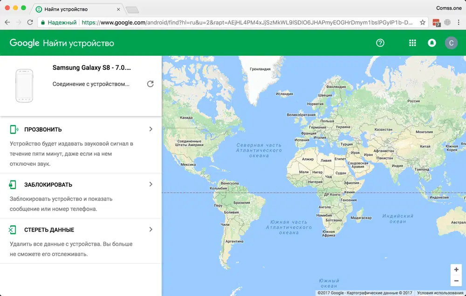This screenshot has height=296, width=466.
Task: Click Мадагаскар on the map
Action: [361, 218]
